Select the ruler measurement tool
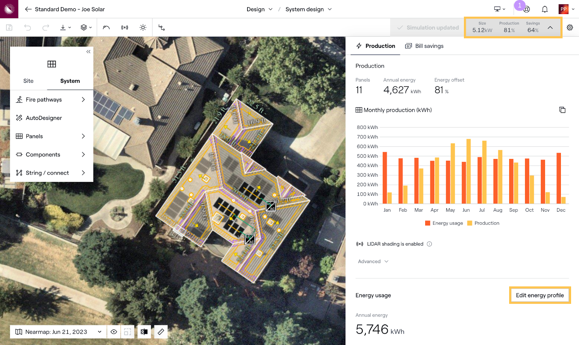This screenshot has width=579, height=345. point(161,332)
